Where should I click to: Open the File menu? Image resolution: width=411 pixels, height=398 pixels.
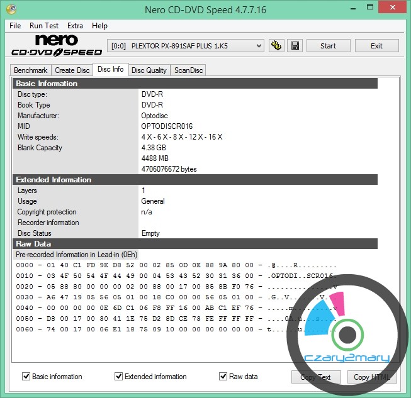16,26
